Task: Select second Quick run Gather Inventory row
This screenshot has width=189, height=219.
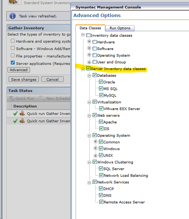Action: 39,121
